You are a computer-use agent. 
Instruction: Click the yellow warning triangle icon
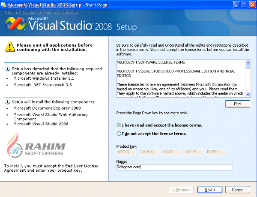pyautogui.click(x=10, y=47)
